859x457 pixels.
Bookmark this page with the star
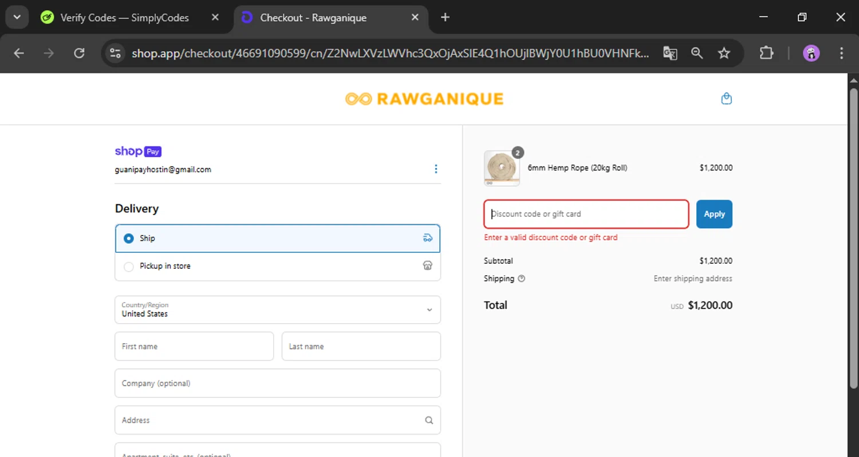[x=724, y=53]
